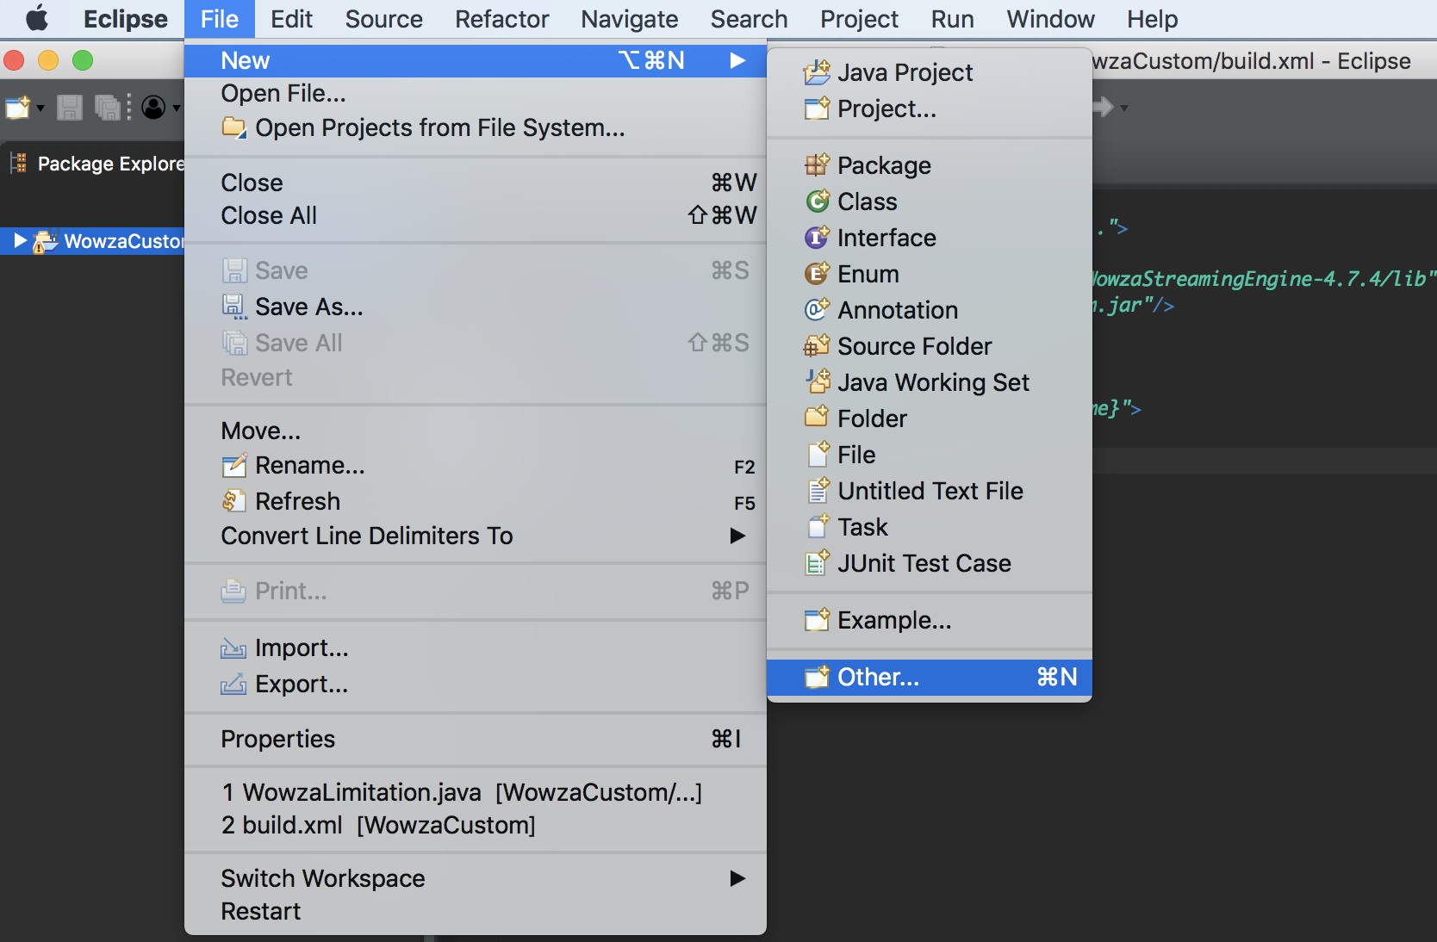Open the Apple menu
The width and height of the screenshot is (1437, 942).
(37, 18)
